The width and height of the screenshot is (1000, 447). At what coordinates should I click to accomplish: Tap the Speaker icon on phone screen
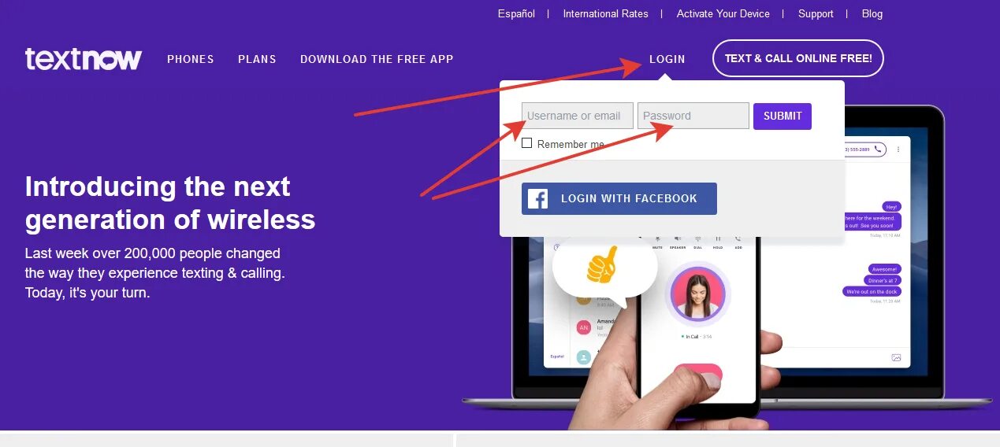tap(678, 240)
